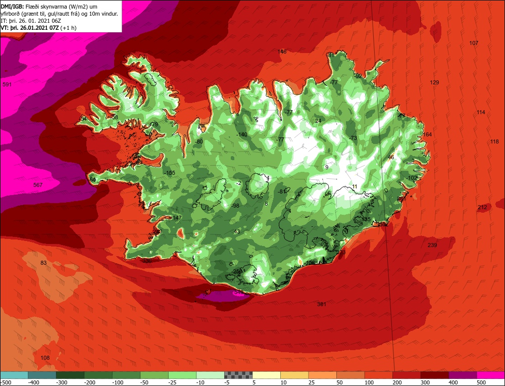Viewport: 505px width, 386px height.
Task: Click the value '129' over the eastern sea
Action: 434,82
